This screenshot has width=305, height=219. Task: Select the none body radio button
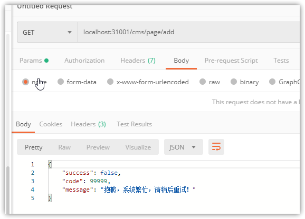point(25,82)
